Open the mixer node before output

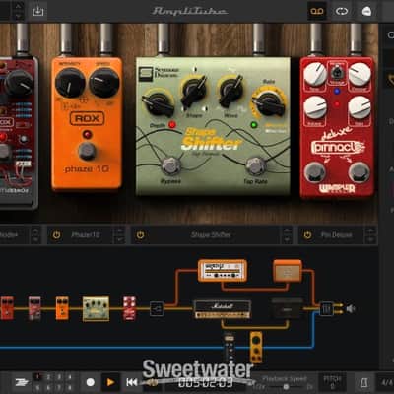tap(326, 309)
